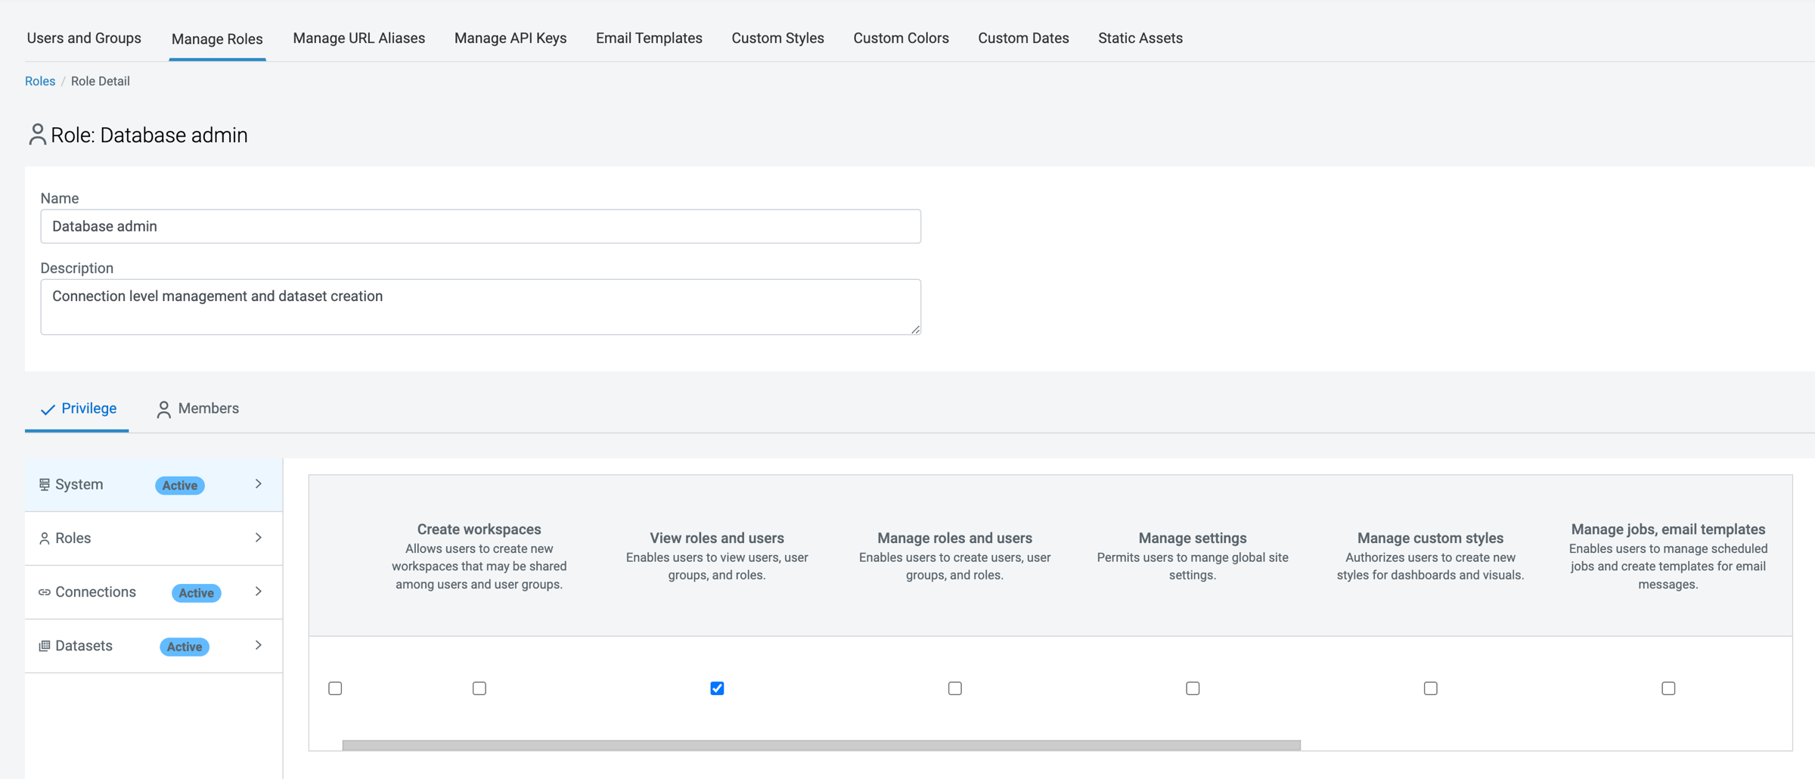This screenshot has width=1815, height=779.
Task: Open the Custom Colors page
Action: click(x=901, y=38)
